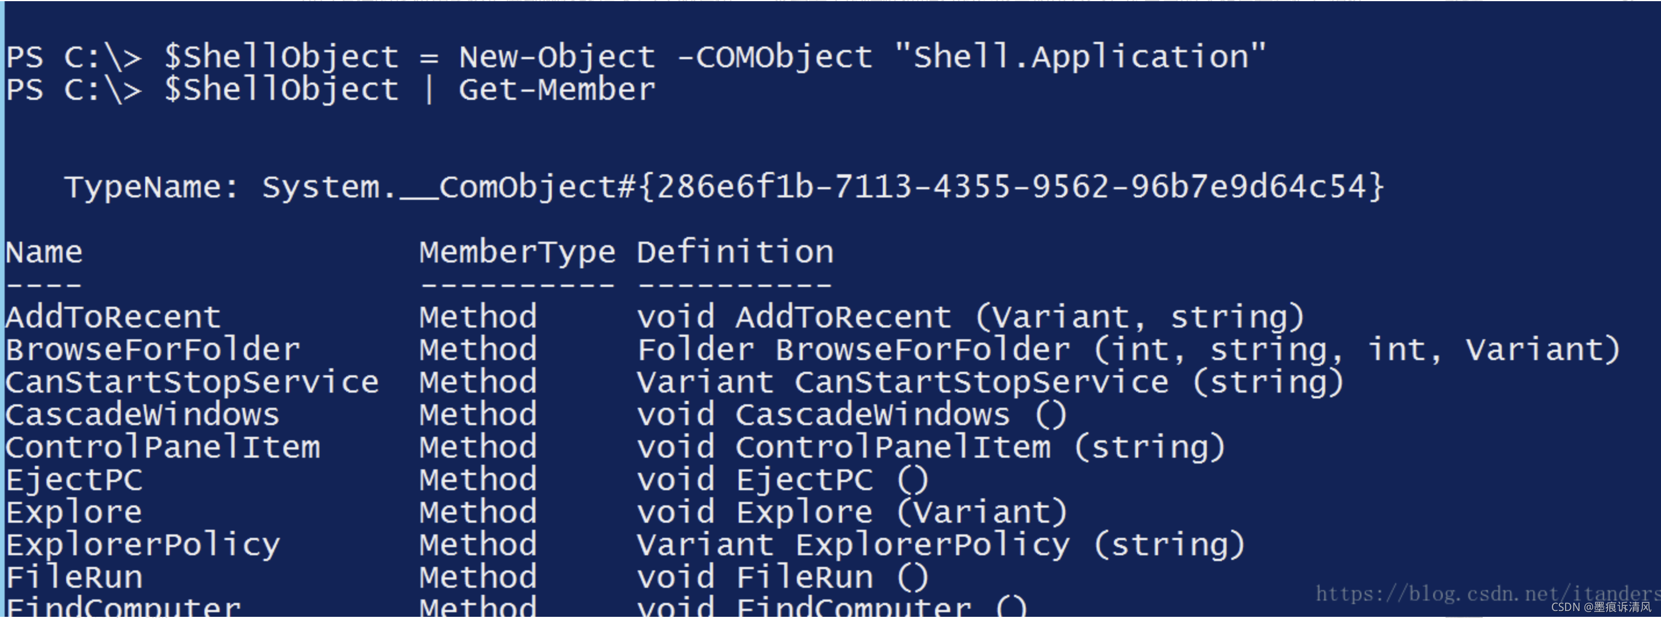Viewport: 1661px width, 618px height.
Task: Click the Explore method name
Action: [x=74, y=512]
